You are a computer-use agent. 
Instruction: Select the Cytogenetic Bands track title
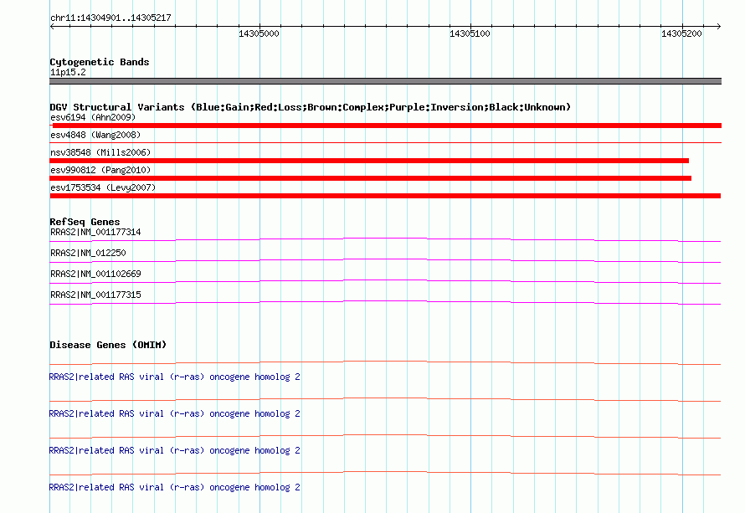pyautogui.click(x=100, y=62)
